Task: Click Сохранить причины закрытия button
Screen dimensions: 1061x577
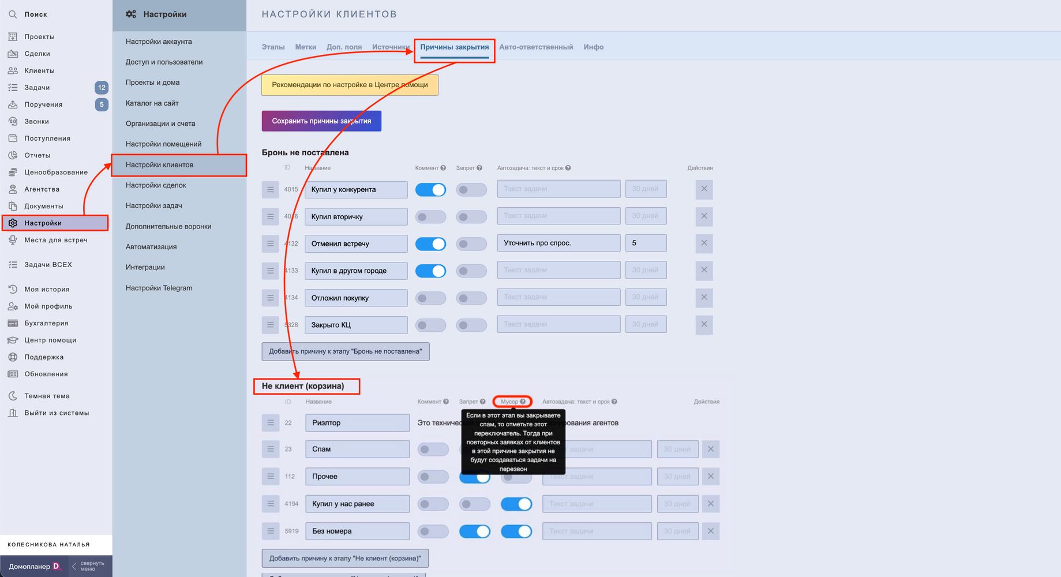Action: [x=321, y=121]
